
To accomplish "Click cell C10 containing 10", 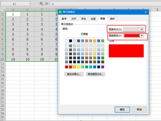I will pos(42,59).
